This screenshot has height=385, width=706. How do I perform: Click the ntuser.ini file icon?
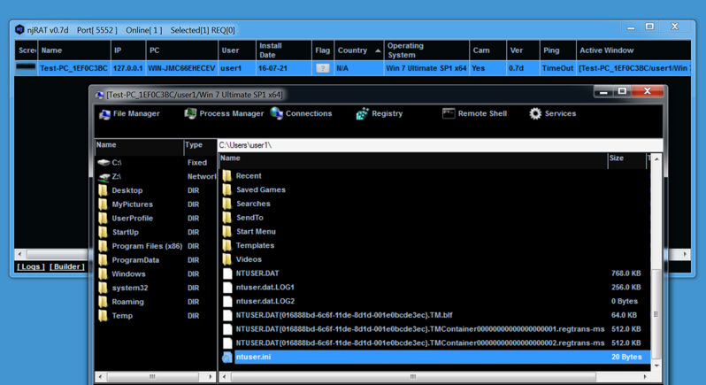click(x=227, y=357)
